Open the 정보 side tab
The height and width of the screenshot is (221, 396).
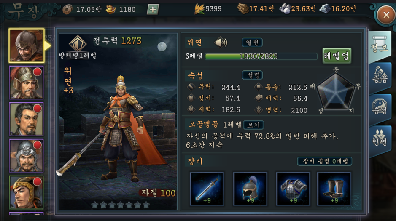tap(380, 46)
